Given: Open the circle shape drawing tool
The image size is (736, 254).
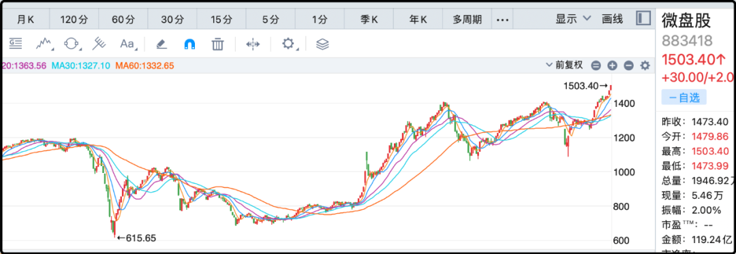Looking at the screenshot, I should tap(72, 44).
